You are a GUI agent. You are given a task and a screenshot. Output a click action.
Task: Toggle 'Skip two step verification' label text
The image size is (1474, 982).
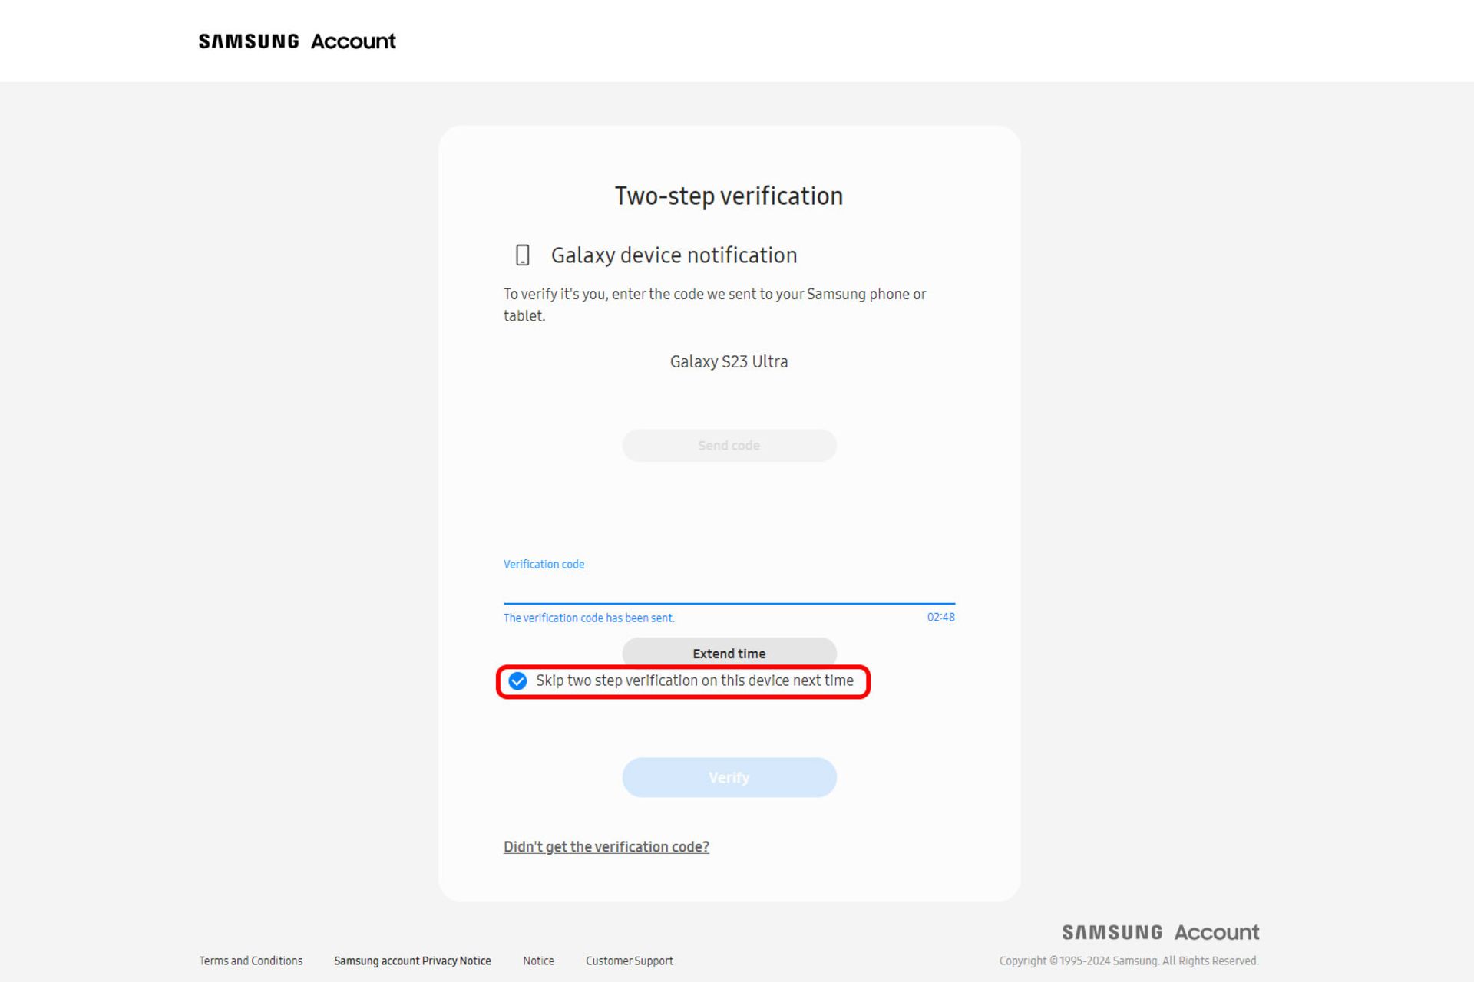pyautogui.click(x=694, y=680)
